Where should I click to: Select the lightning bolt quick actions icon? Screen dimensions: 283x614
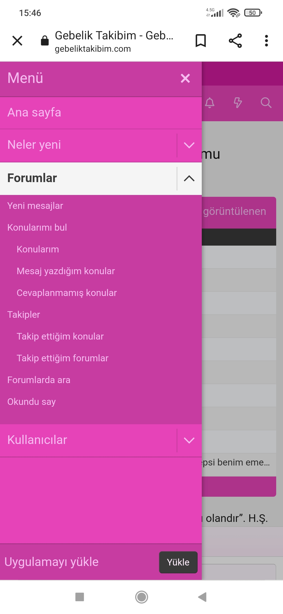tap(238, 103)
